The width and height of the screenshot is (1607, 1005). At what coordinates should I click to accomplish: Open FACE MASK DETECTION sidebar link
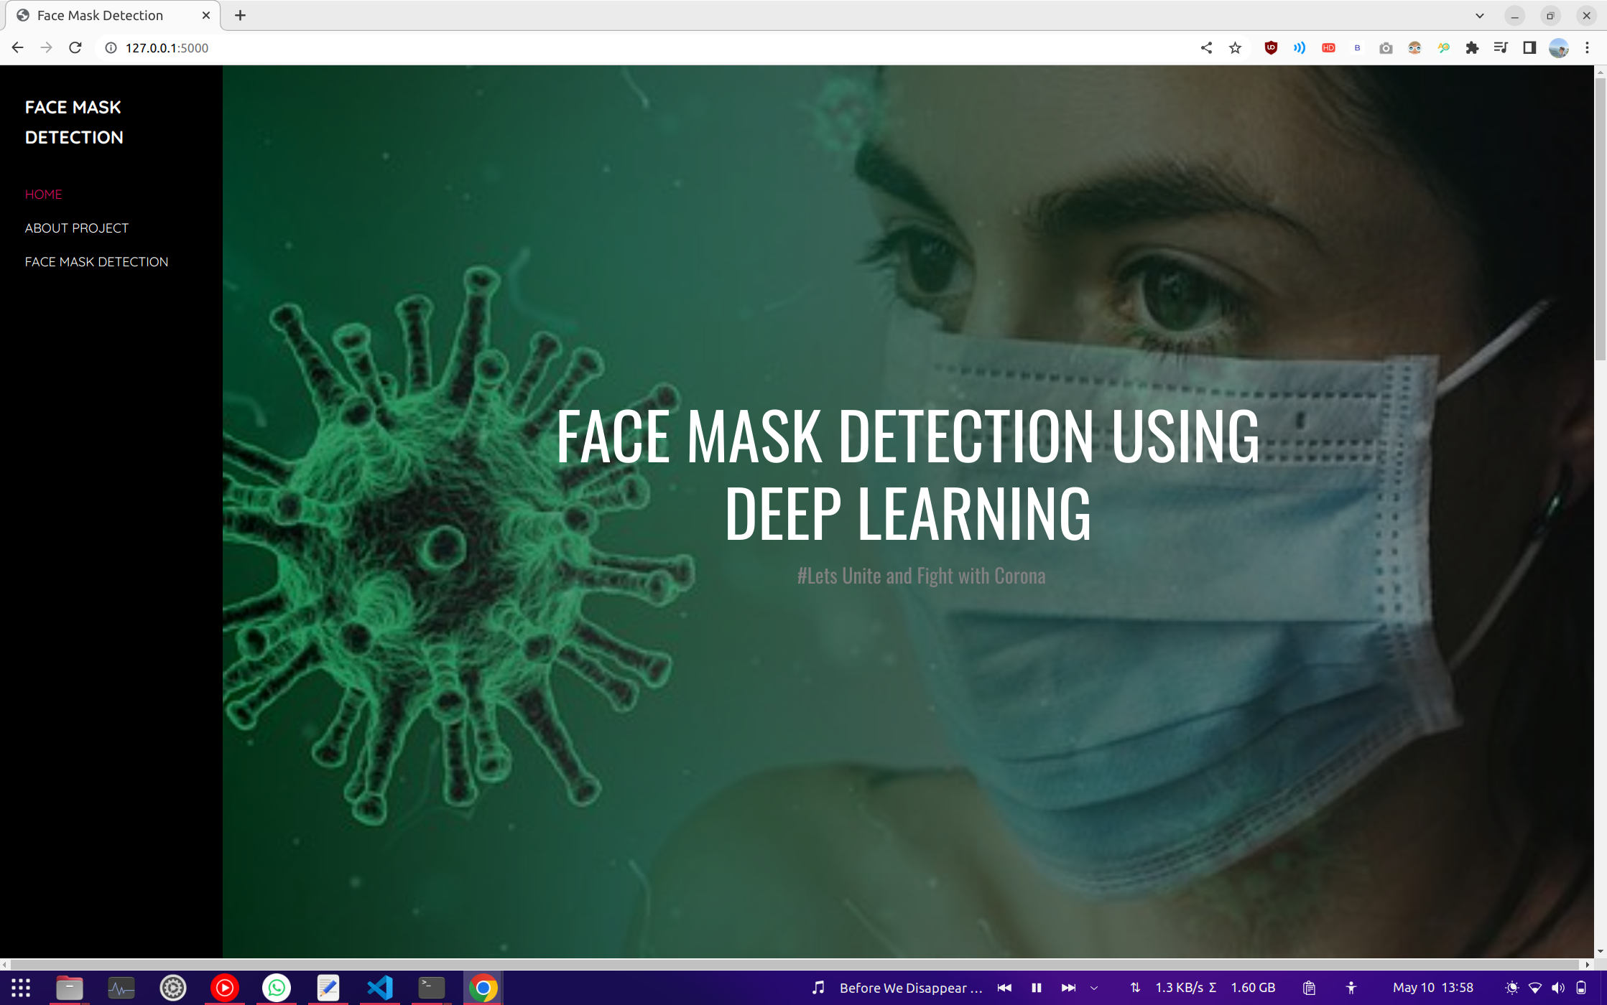click(x=96, y=261)
